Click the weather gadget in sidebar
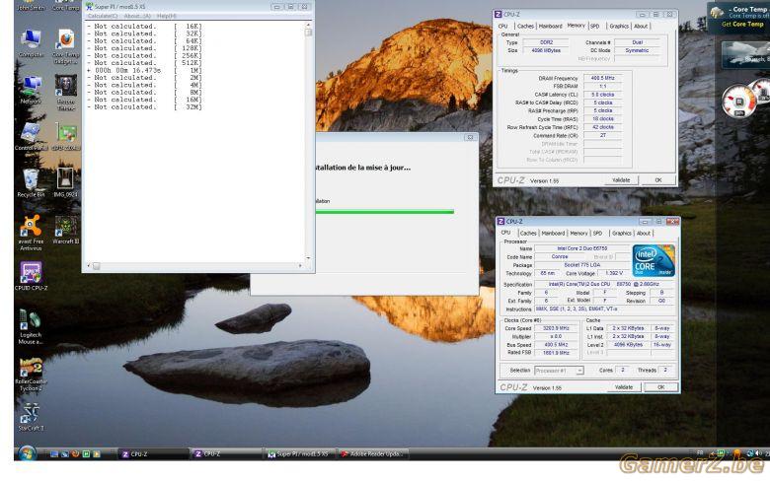The width and height of the screenshot is (770, 481). coord(745,55)
